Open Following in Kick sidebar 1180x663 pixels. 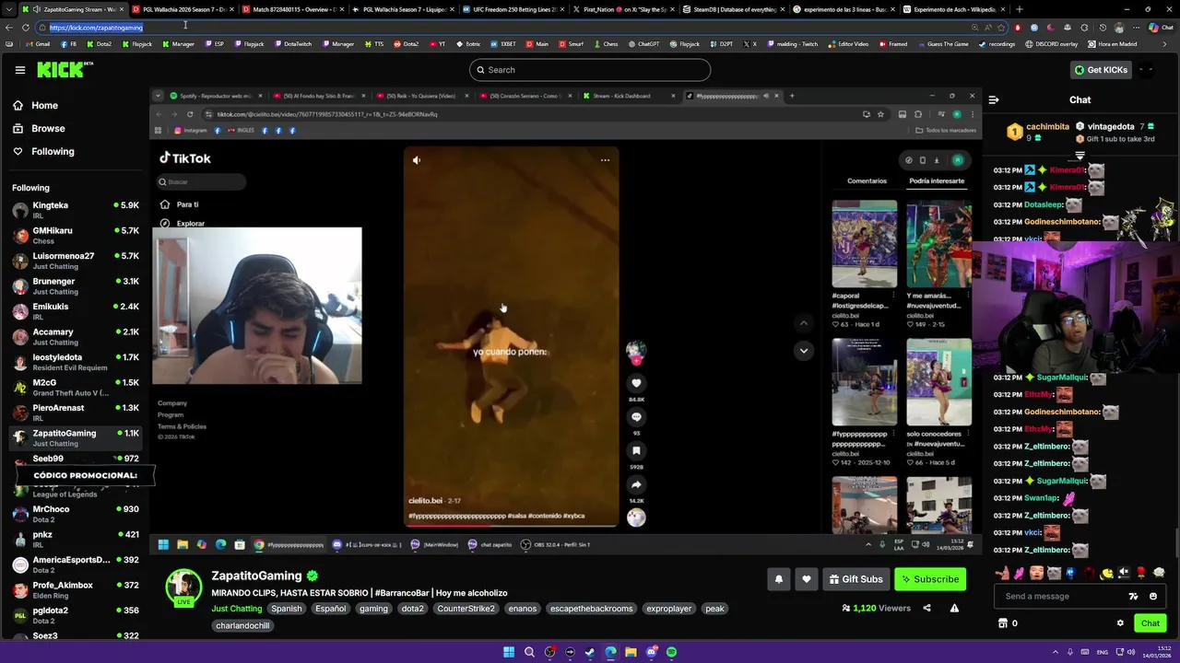(43, 151)
